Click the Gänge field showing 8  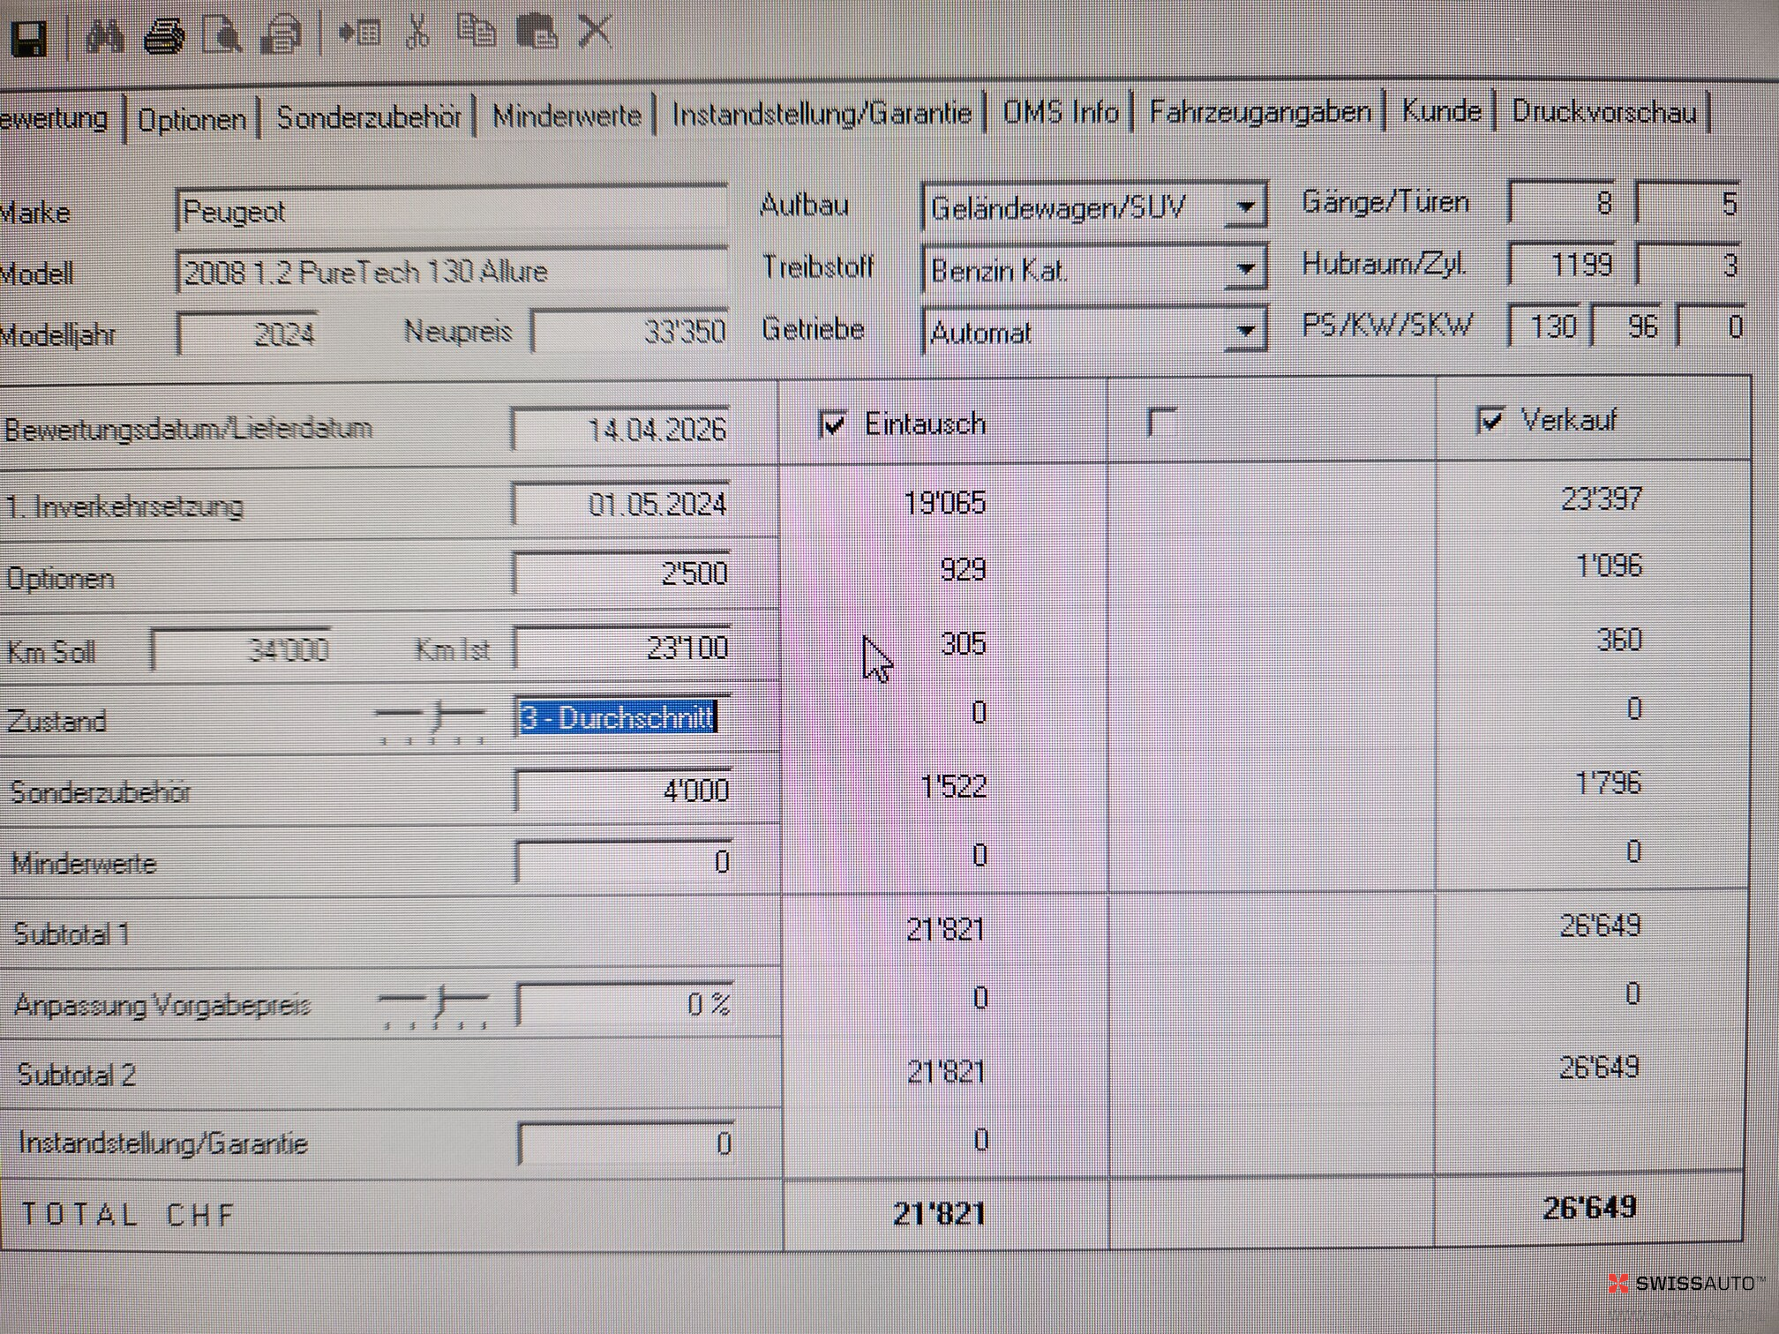tap(1563, 203)
